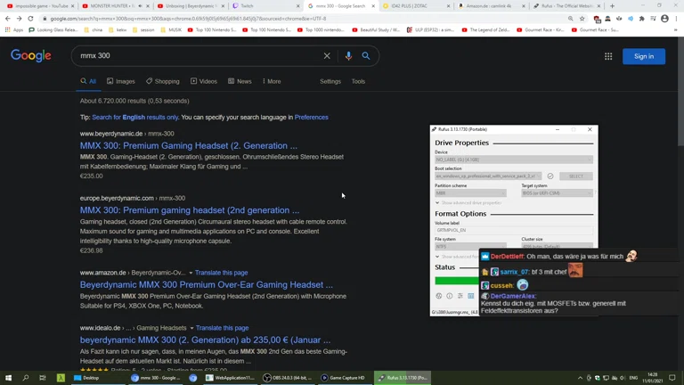Open the Partition scheme dropdown
The width and height of the screenshot is (684, 385).
click(470, 192)
